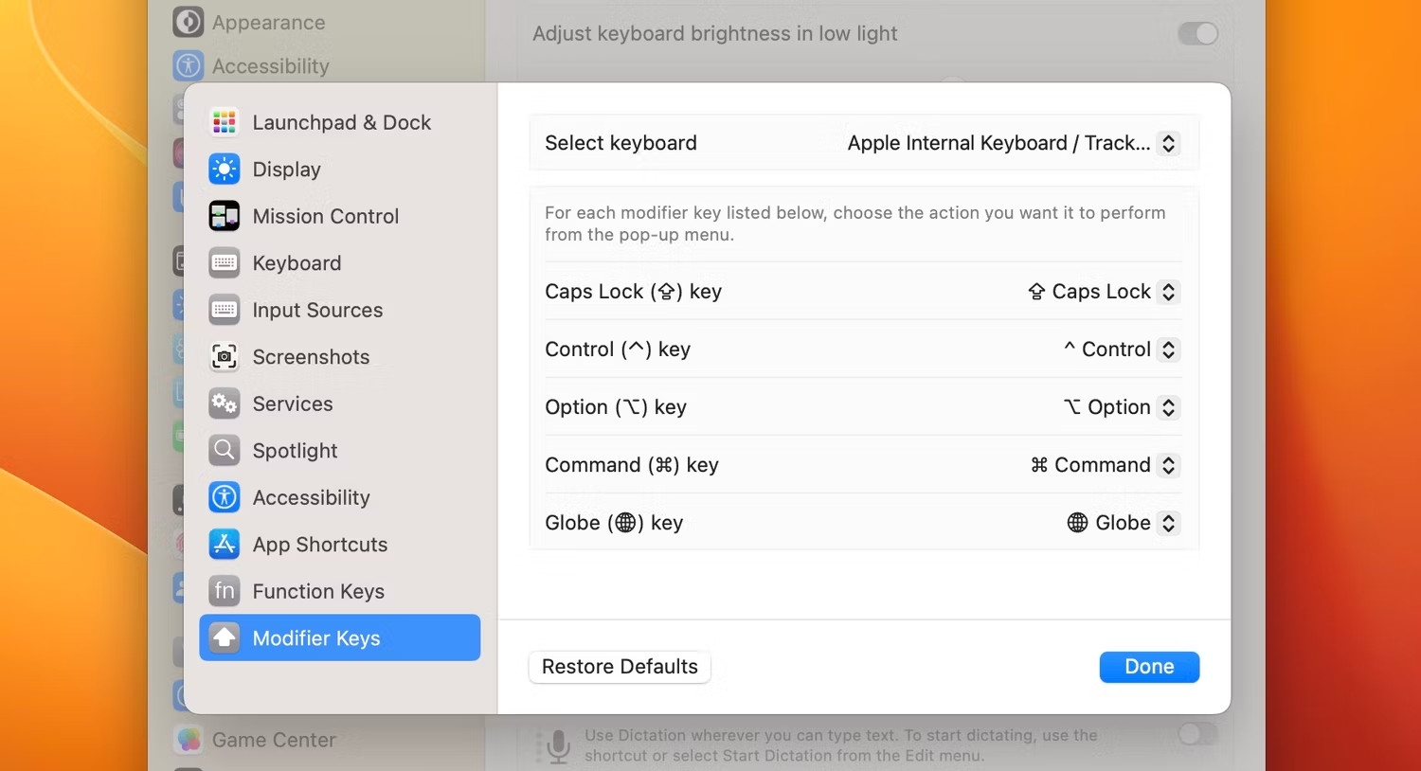
Task: Toggle Adjust keyboard brightness in low light
Action: tap(1198, 34)
